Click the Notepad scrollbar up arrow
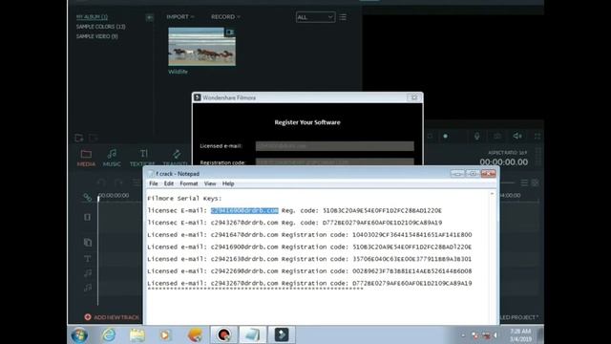 [492, 194]
